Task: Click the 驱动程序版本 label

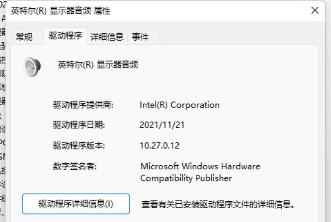Action: 79,145
